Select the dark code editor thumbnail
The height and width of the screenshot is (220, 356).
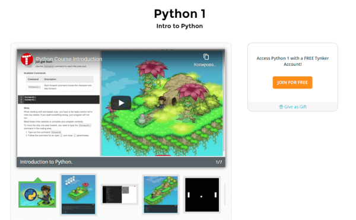[119, 195]
